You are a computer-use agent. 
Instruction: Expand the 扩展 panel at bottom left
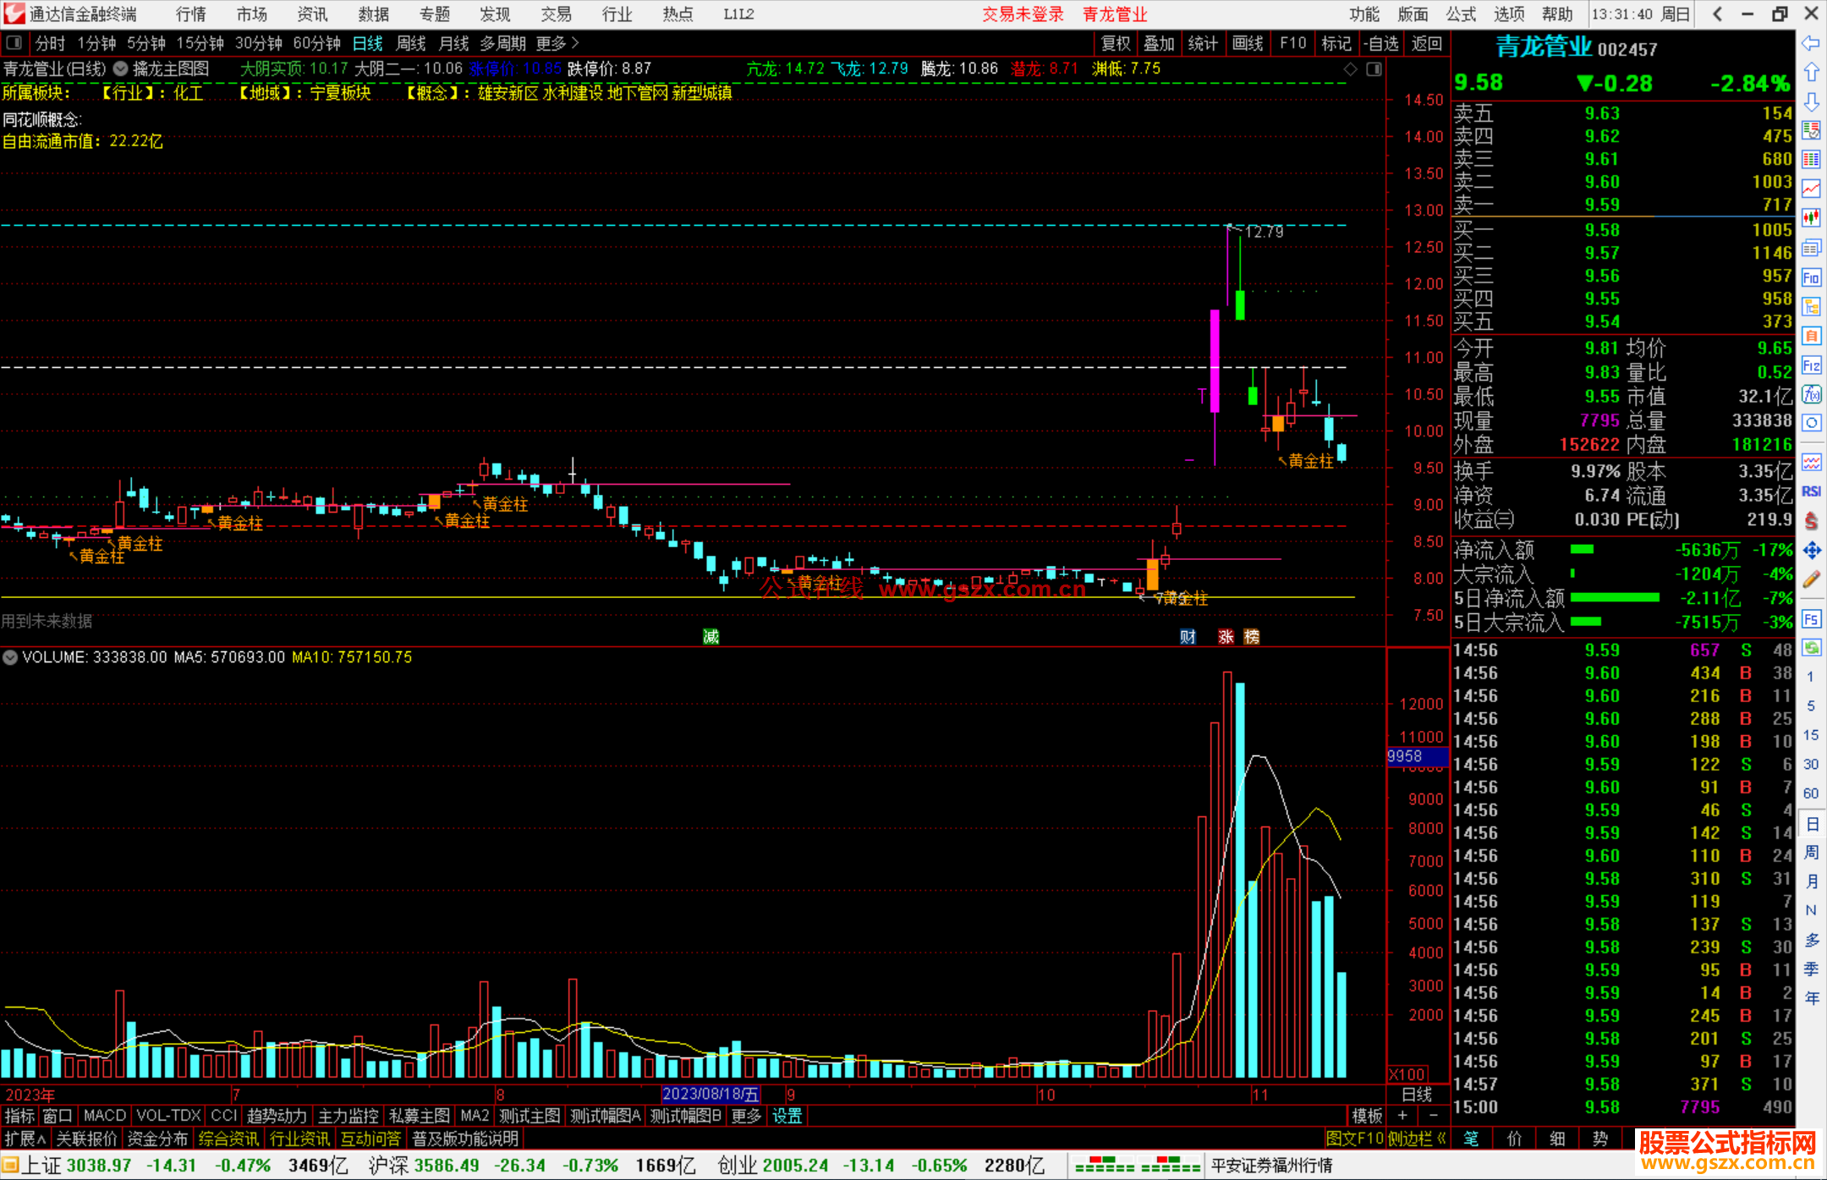(x=25, y=1139)
